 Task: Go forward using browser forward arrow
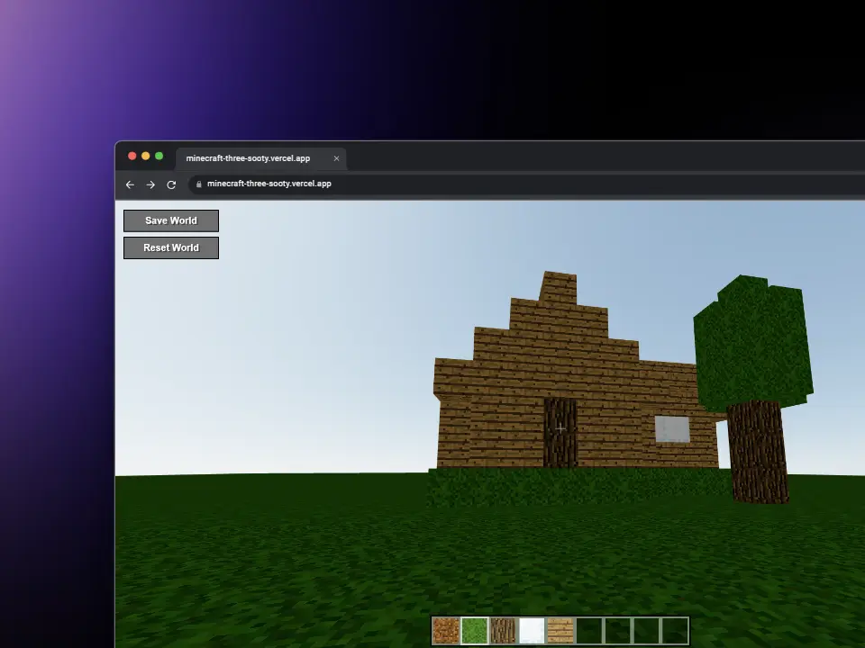(x=150, y=184)
